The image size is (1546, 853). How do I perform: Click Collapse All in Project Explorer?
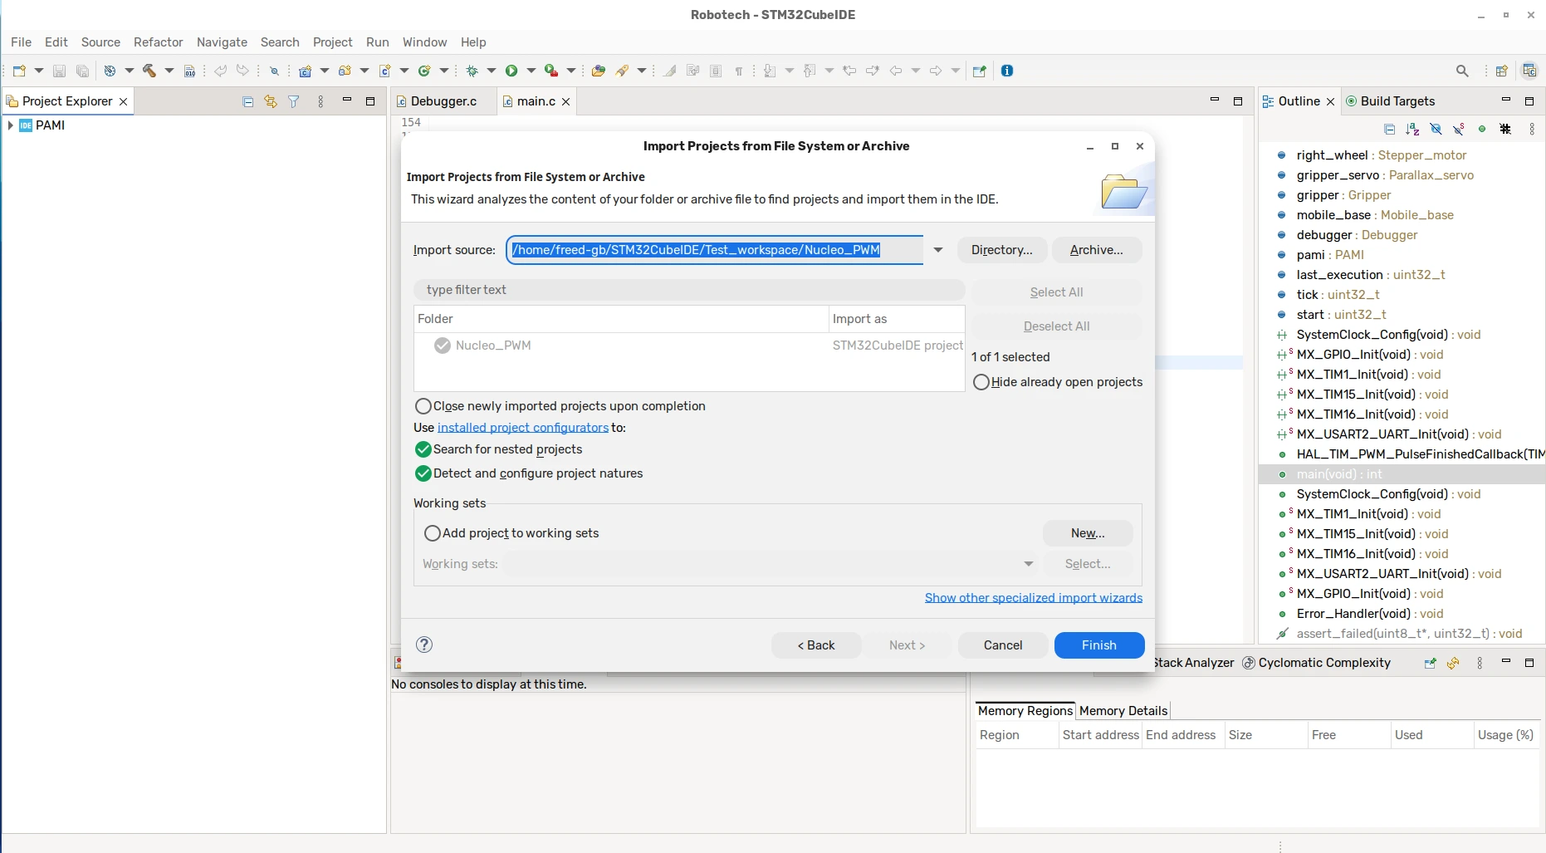tap(247, 101)
